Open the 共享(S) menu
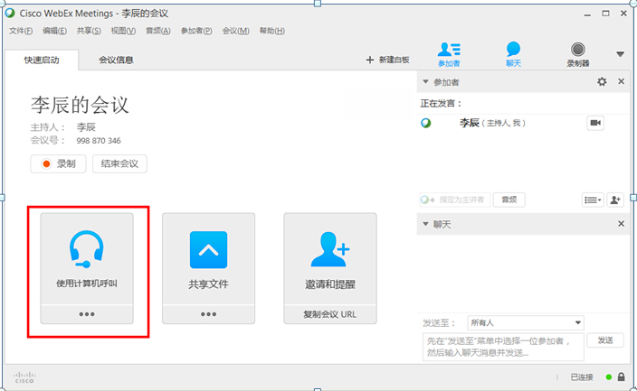Screen dimensions: 637x391 (89, 31)
